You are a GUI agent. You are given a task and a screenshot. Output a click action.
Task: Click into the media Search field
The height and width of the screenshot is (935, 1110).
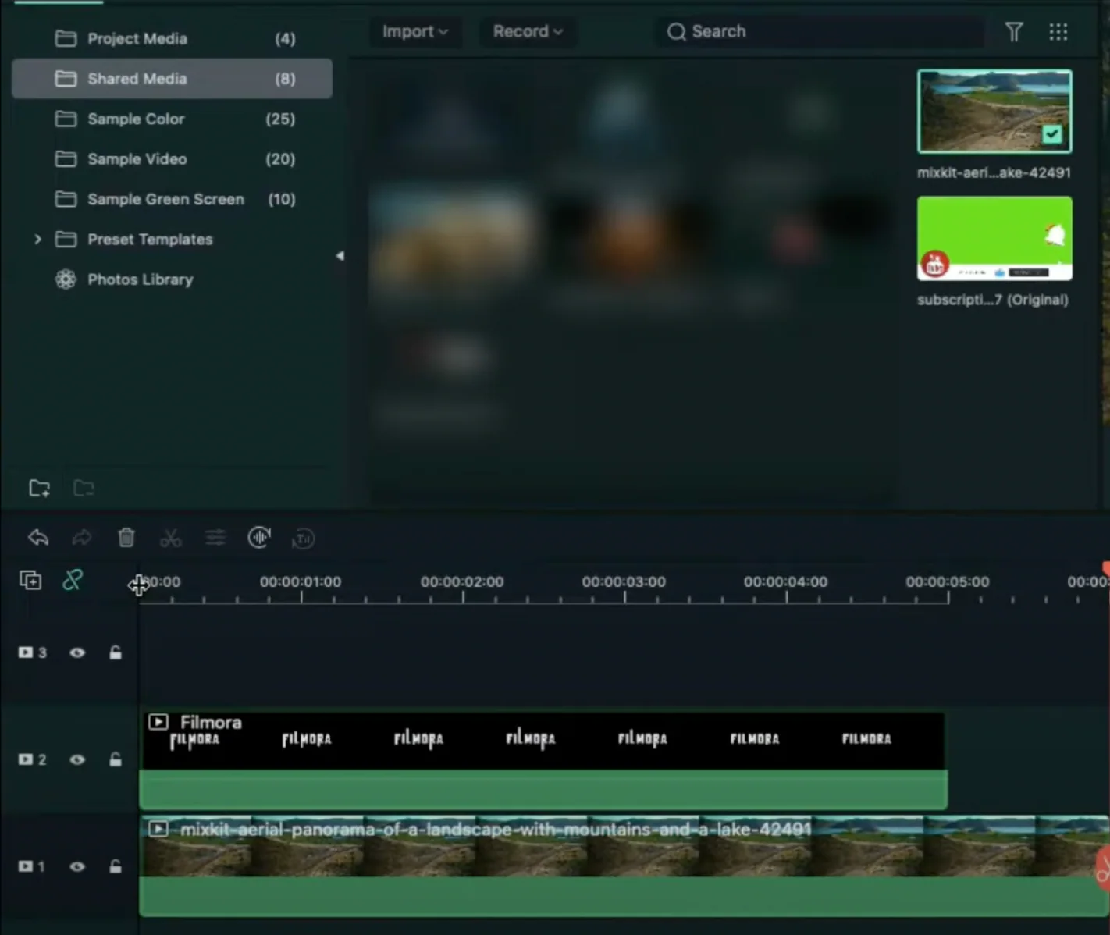point(820,32)
